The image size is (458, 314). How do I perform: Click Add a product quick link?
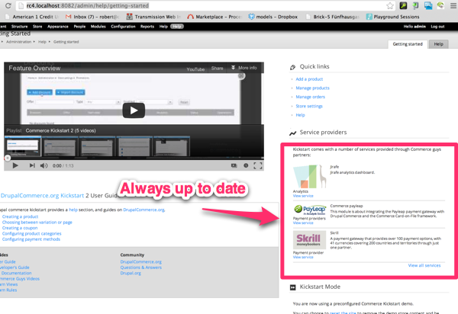(x=309, y=79)
